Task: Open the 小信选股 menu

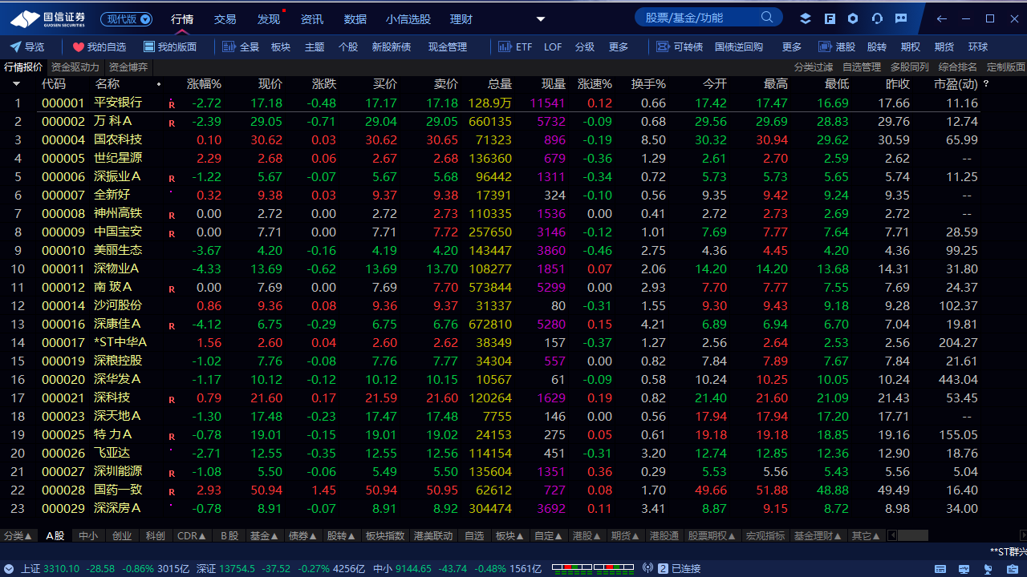Action: pos(408,18)
